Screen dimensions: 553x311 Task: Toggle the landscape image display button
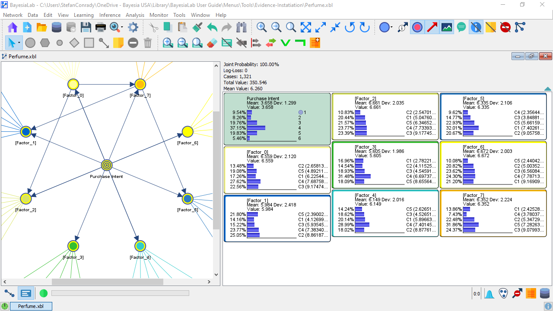pyautogui.click(x=447, y=28)
